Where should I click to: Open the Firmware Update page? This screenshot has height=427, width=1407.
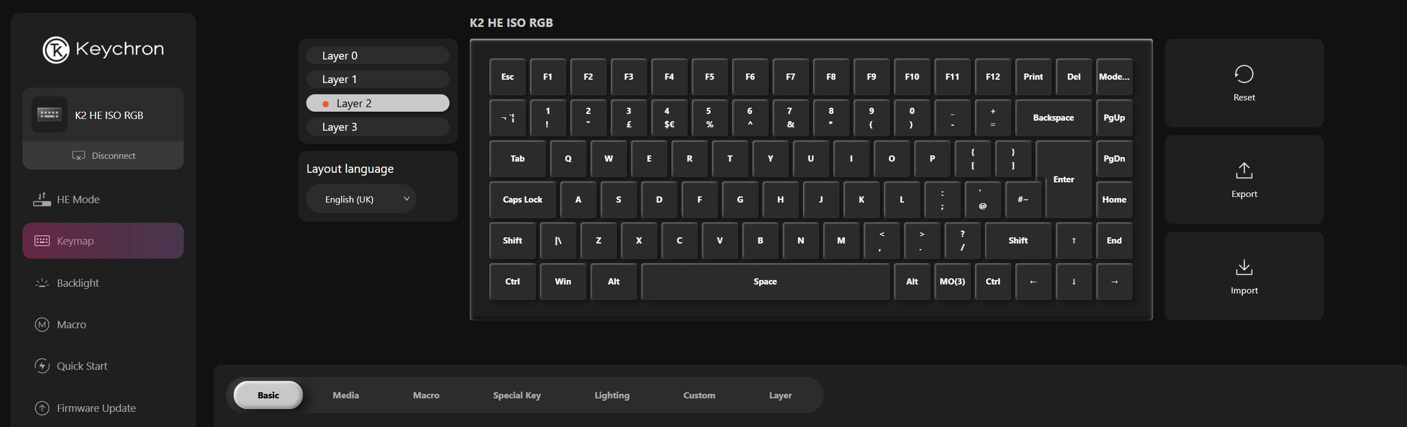point(103,408)
